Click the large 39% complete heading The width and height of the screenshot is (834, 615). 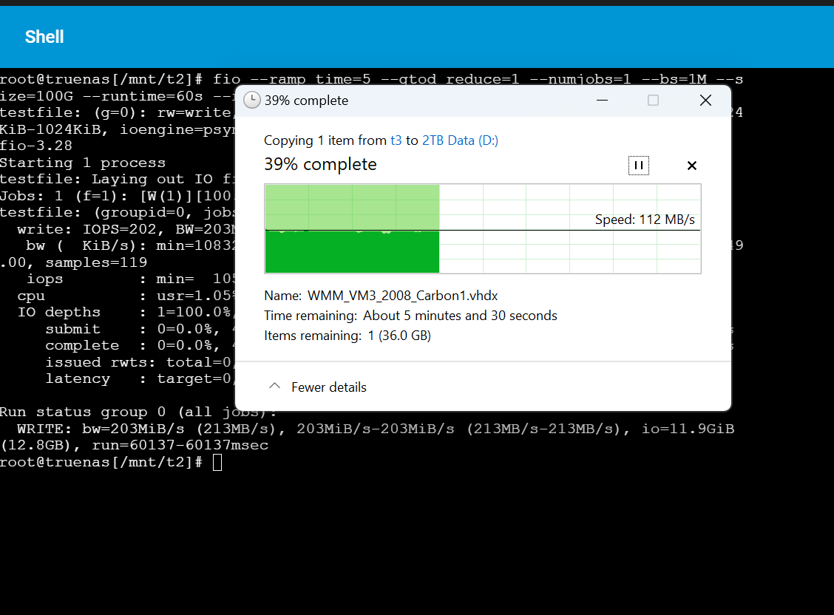320,164
